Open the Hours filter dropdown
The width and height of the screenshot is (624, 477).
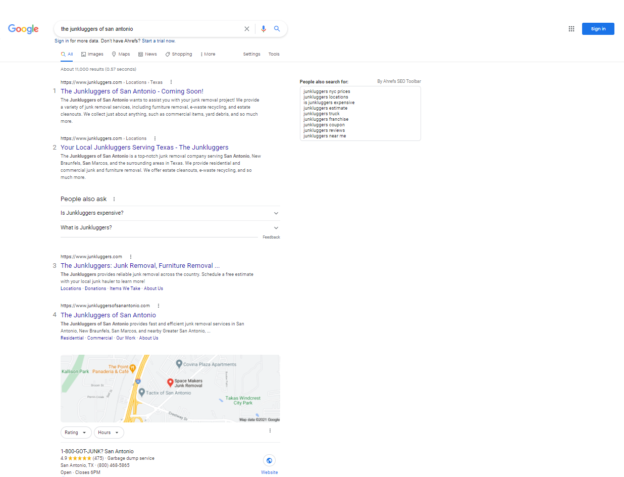[109, 433]
